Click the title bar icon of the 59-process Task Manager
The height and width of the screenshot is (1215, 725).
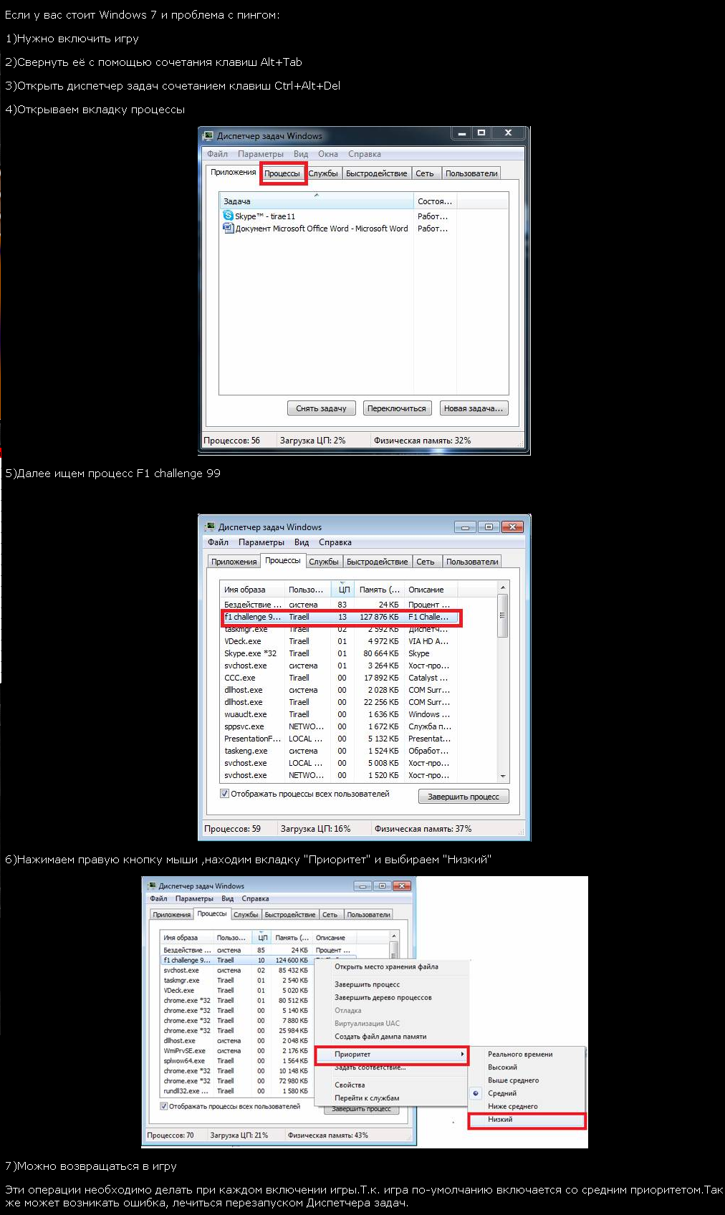[210, 527]
